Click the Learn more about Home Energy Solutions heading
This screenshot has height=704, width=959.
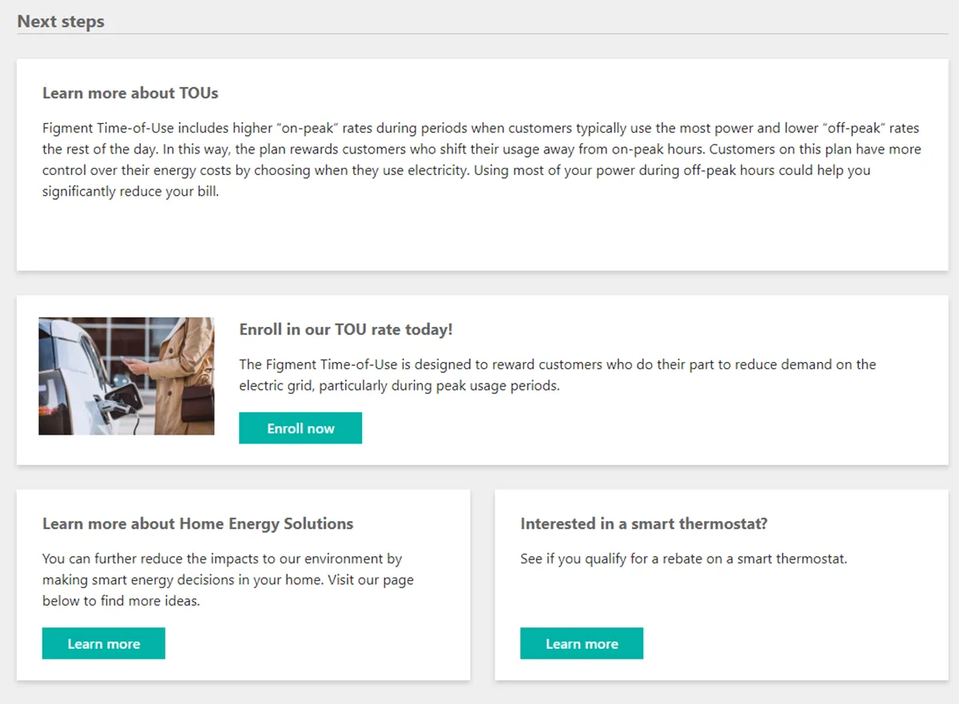coord(197,524)
